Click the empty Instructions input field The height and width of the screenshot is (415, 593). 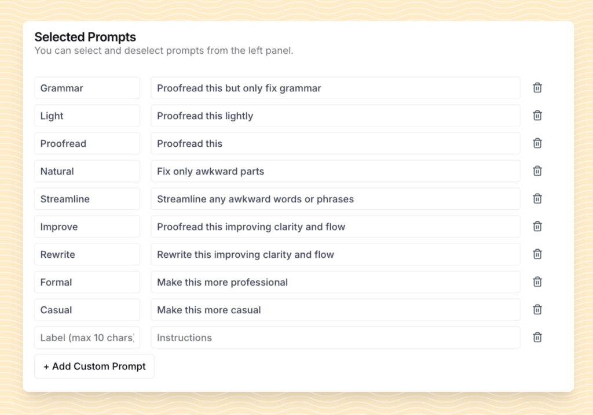click(336, 338)
